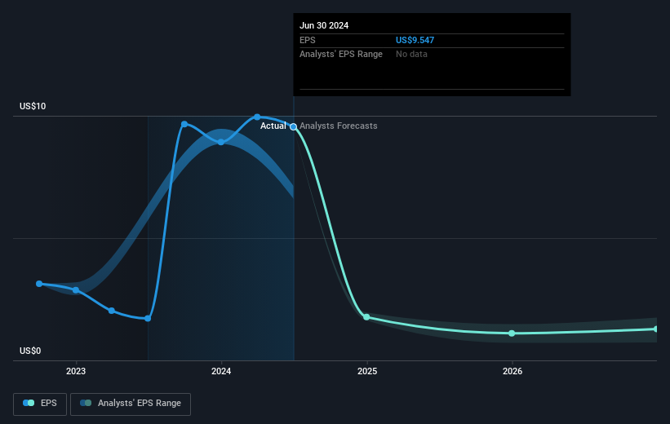Viewport: 670px width, 424px height.
Task: Toggle the Analysts' EPS Range legend
Action: pyautogui.click(x=131, y=404)
